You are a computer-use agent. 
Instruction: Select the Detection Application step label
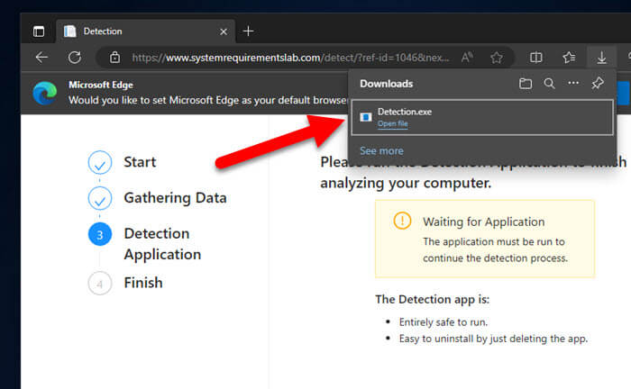pyautogui.click(x=162, y=244)
